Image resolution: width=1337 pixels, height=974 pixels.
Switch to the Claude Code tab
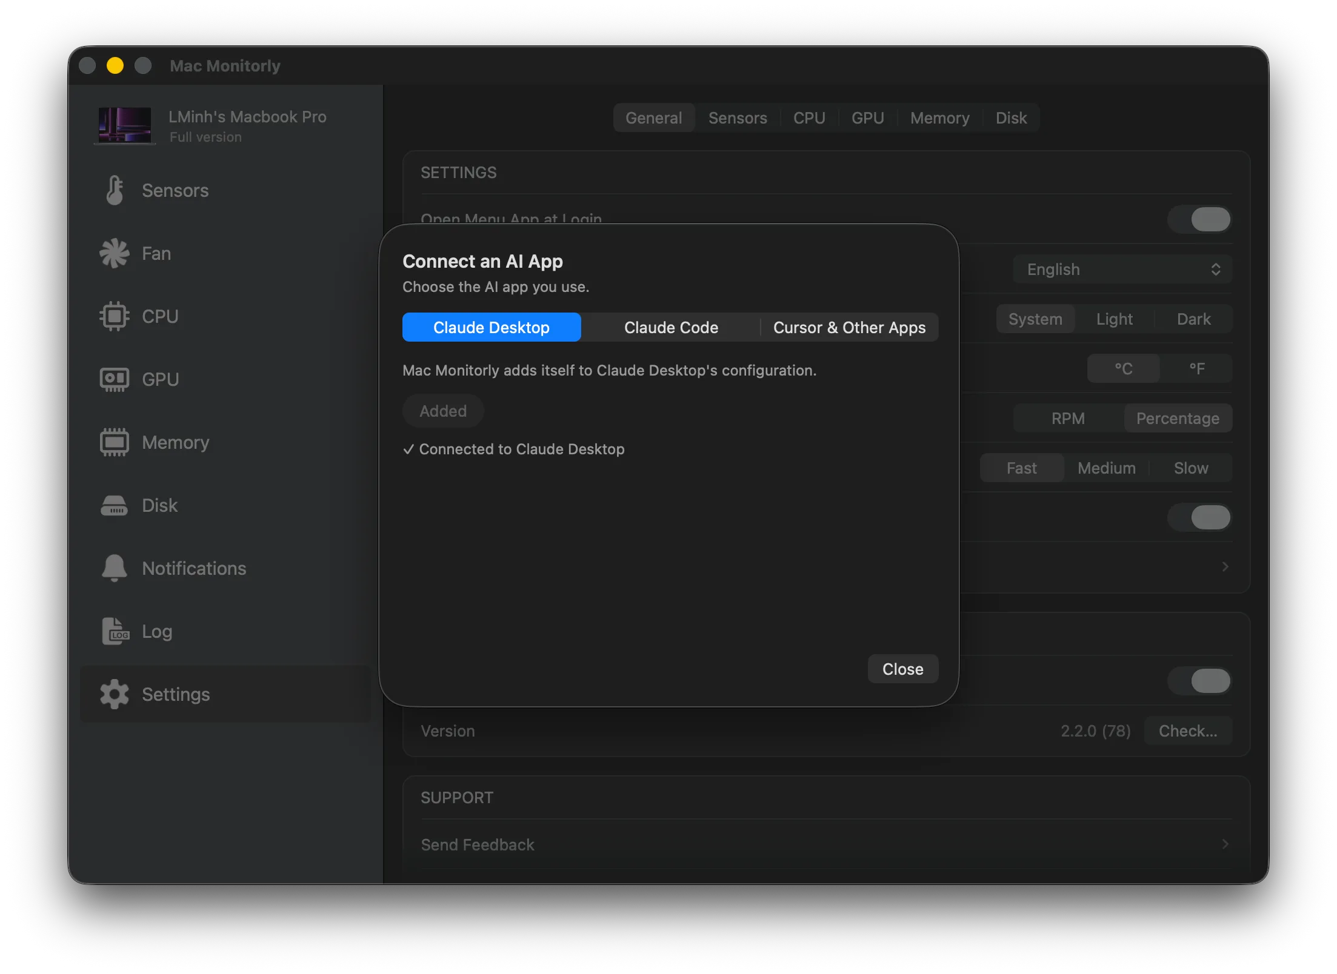pyautogui.click(x=671, y=327)
